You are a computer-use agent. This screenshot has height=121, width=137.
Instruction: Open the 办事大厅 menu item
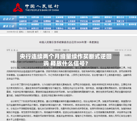coord(35,28)
